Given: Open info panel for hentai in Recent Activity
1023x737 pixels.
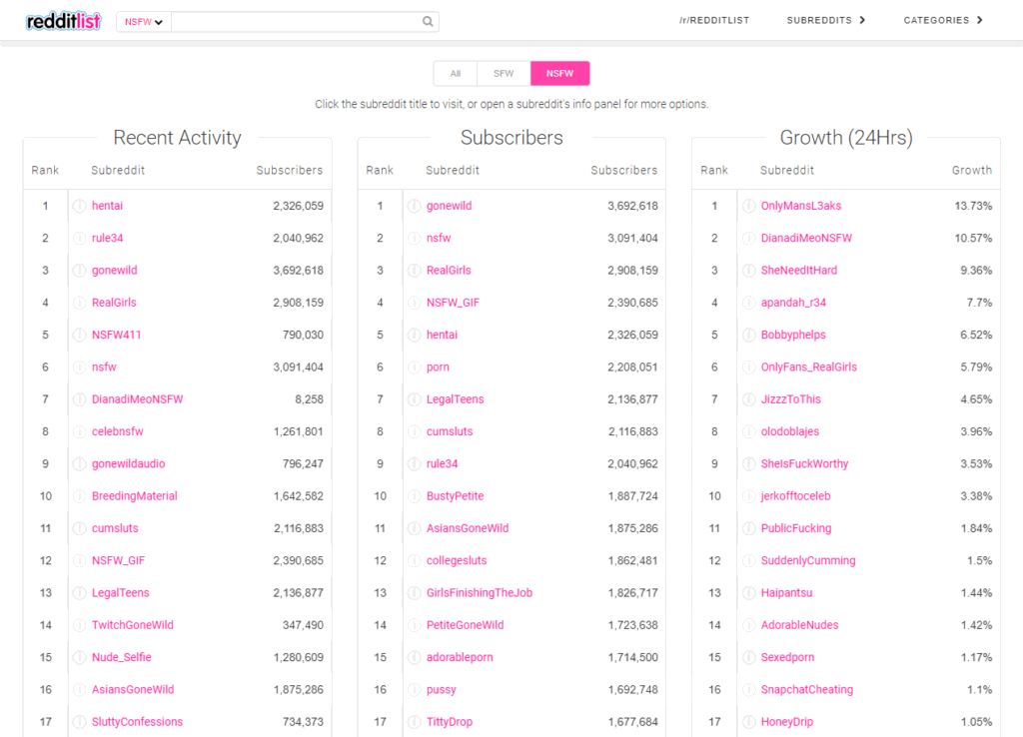Looking at the screenshot, I should [80, 206].
